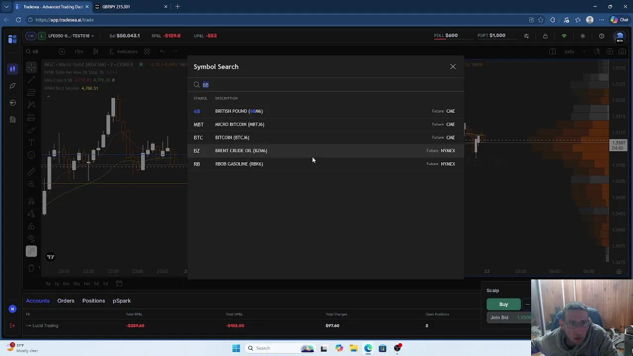Viewport: 633px width, 356px height.
Task: Select Brent Crude Oil BZ result
Action: pyautogui.click(x=324, y=151)
